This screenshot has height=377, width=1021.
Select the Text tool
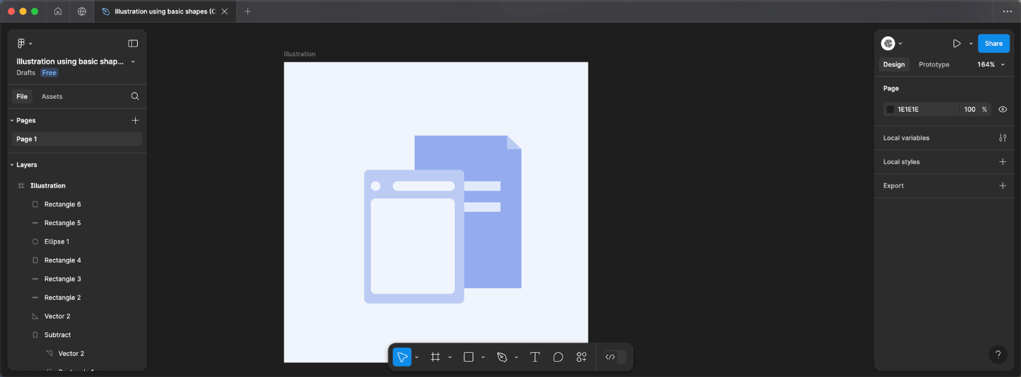coord(535,357)
